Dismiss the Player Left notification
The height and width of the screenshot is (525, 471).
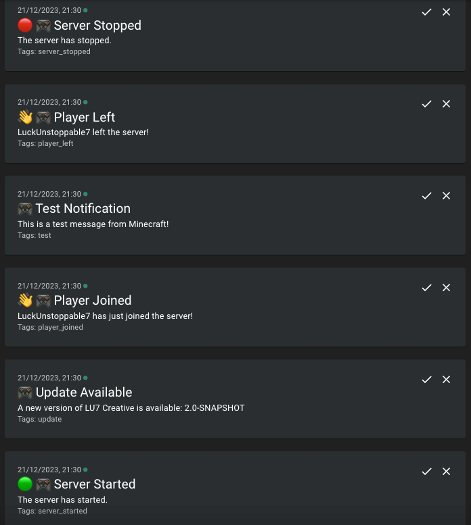(446, 104)
